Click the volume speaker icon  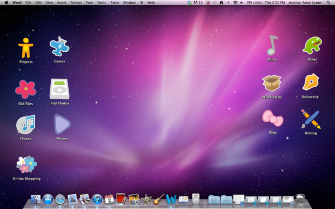242,3
